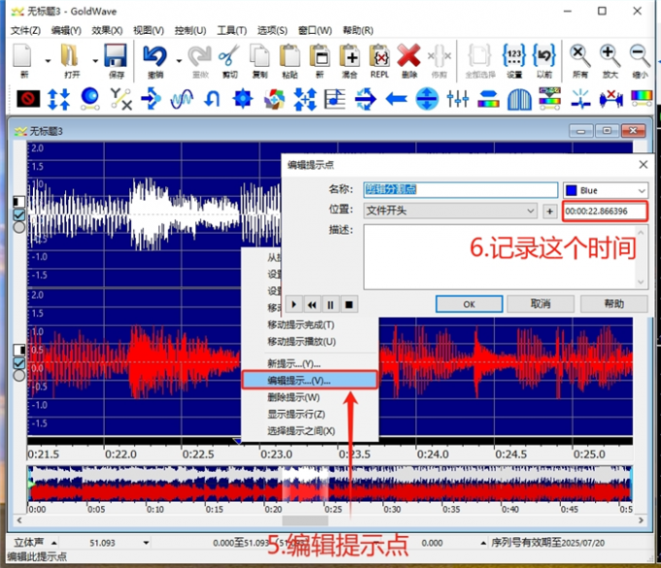
Task: Open the blue sine wave effect icon
Action: tap(182, 99)
